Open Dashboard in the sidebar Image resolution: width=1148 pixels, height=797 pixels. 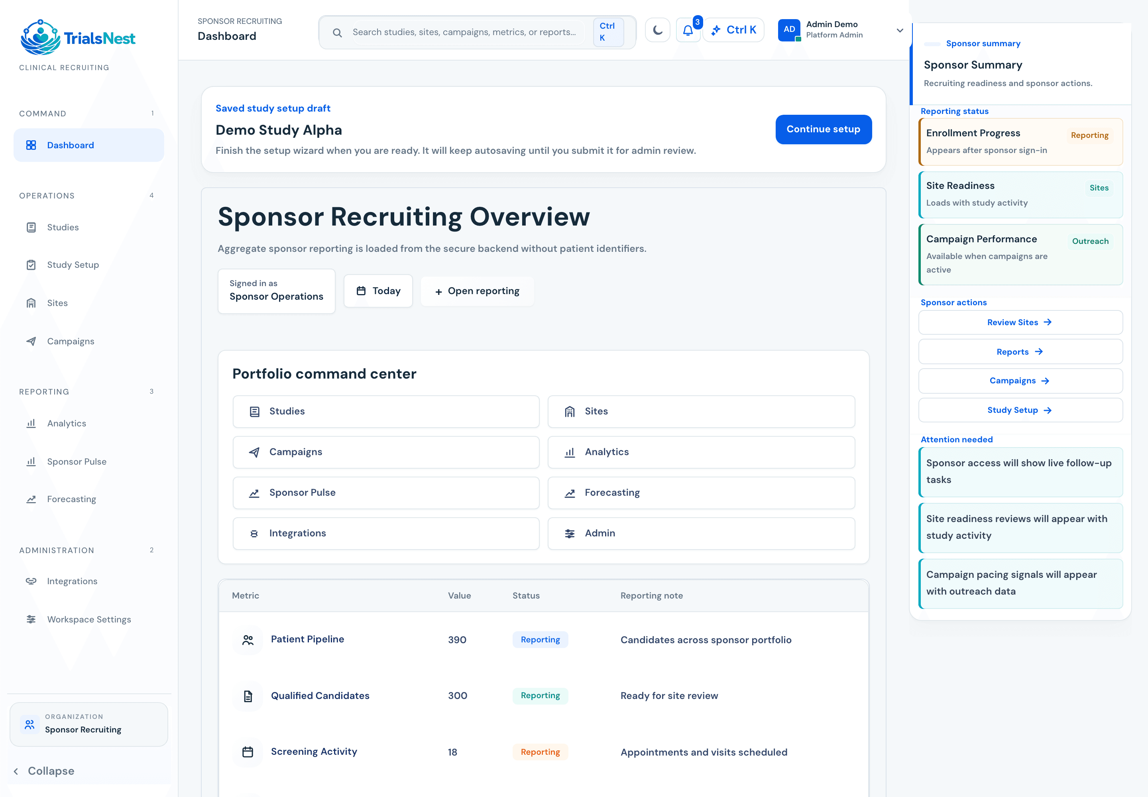pyautogui.click(x=88, y=145)
